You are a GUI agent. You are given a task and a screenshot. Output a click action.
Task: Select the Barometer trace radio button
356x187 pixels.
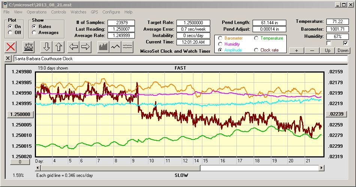pos(220,38)
